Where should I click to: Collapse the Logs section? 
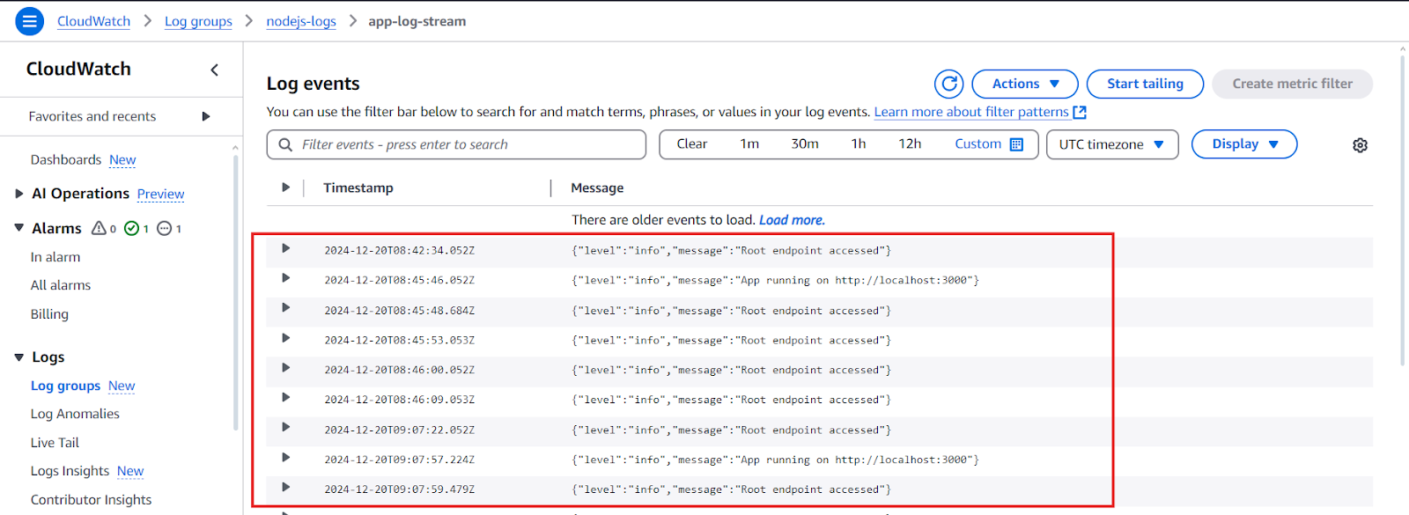point(19,357)
